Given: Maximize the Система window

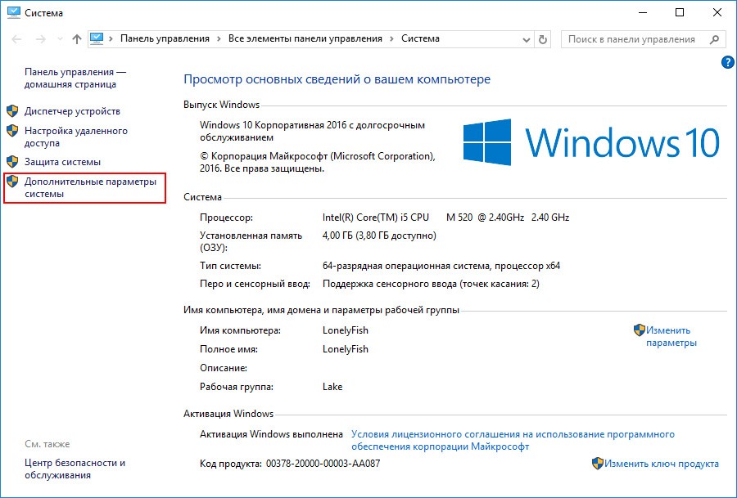Looking at the screenshot, I should coord(680,12).
